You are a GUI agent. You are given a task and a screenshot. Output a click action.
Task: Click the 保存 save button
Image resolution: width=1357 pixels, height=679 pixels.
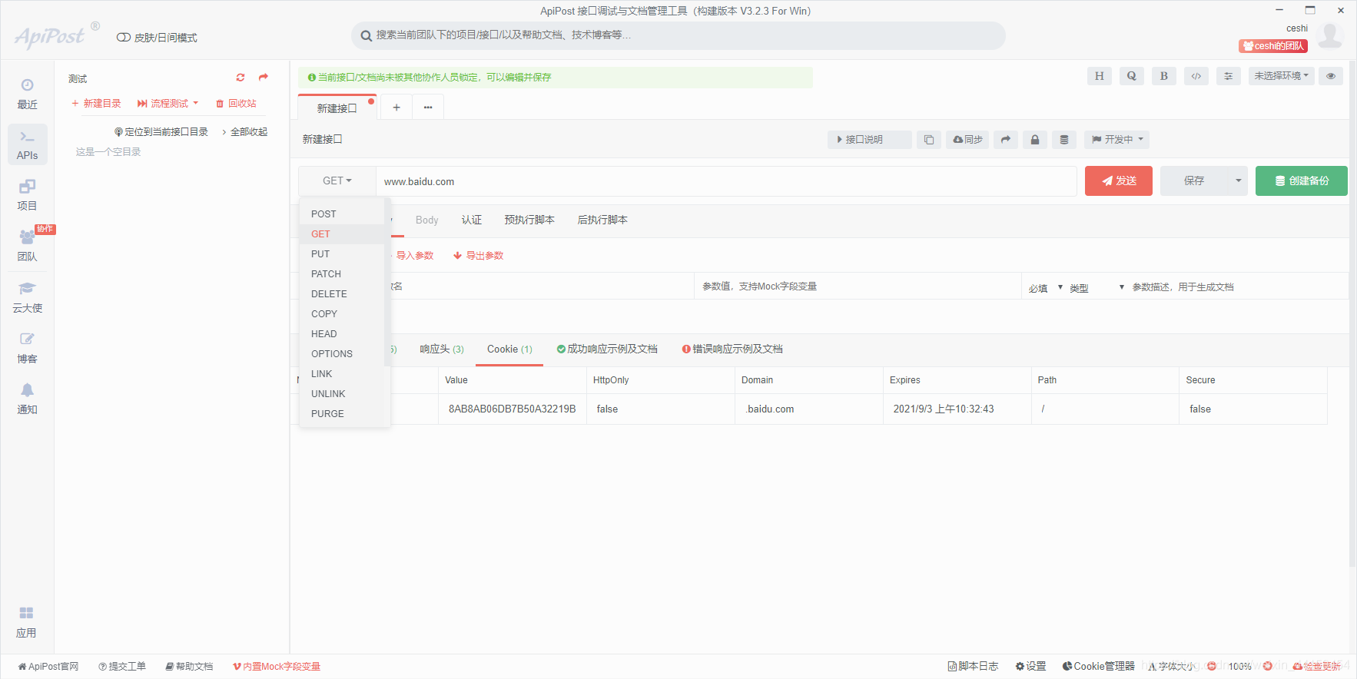coord(1194,181)
